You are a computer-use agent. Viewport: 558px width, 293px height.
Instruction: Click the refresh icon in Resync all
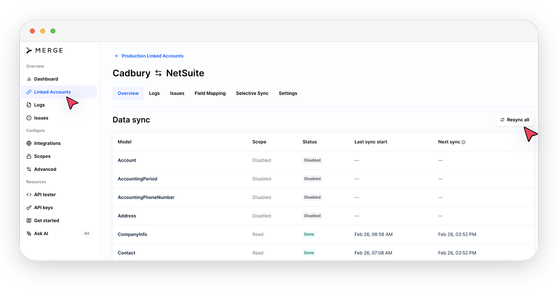point(502,120)
